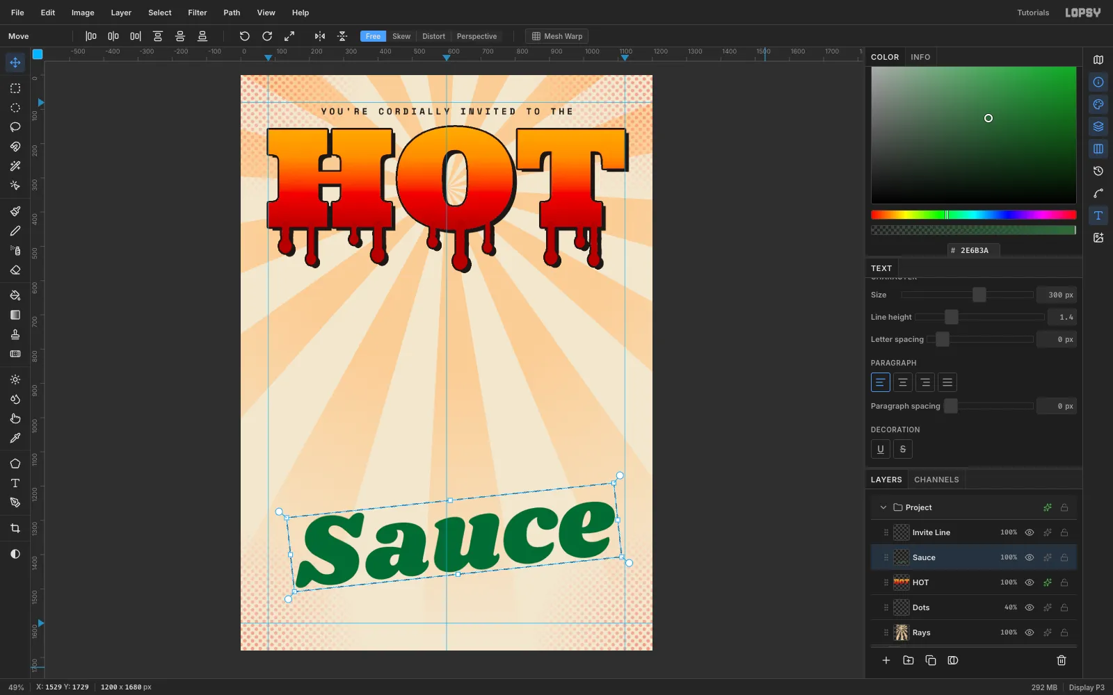This screenshot has height=695, width=1113.
Task: Click the flip horizontal icon
Action: (x=320, y=36)
